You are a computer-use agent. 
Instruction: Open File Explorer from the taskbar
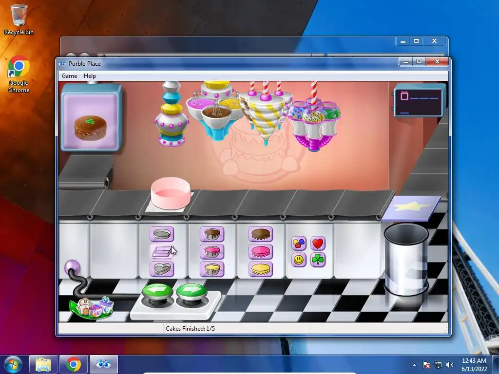click(43, 364)
